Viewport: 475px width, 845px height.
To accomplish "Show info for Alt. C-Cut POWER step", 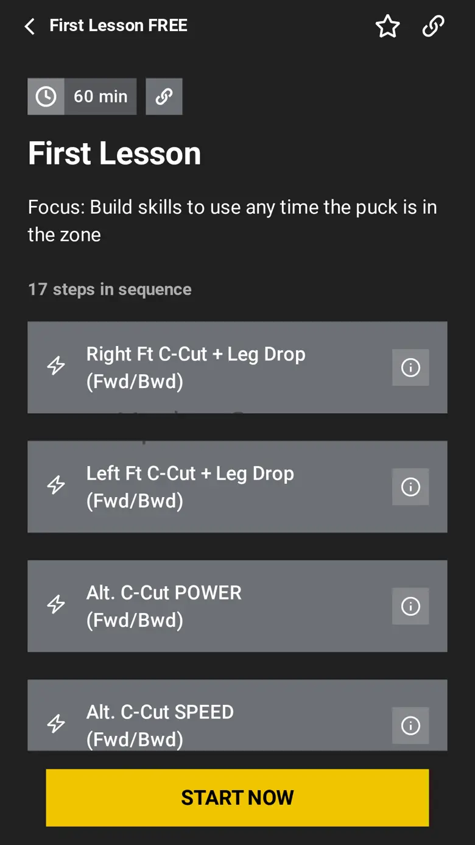I will pos(410,606).
